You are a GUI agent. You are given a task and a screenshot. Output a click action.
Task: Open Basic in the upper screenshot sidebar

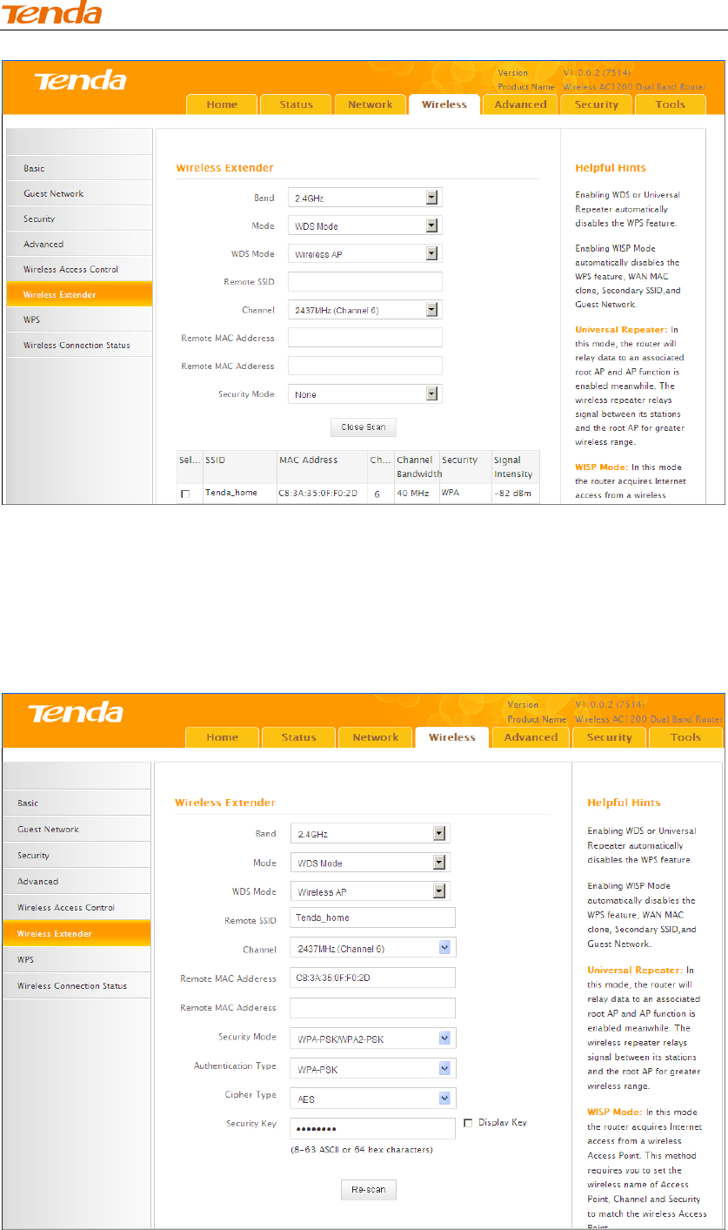click(x=79, y=168)
